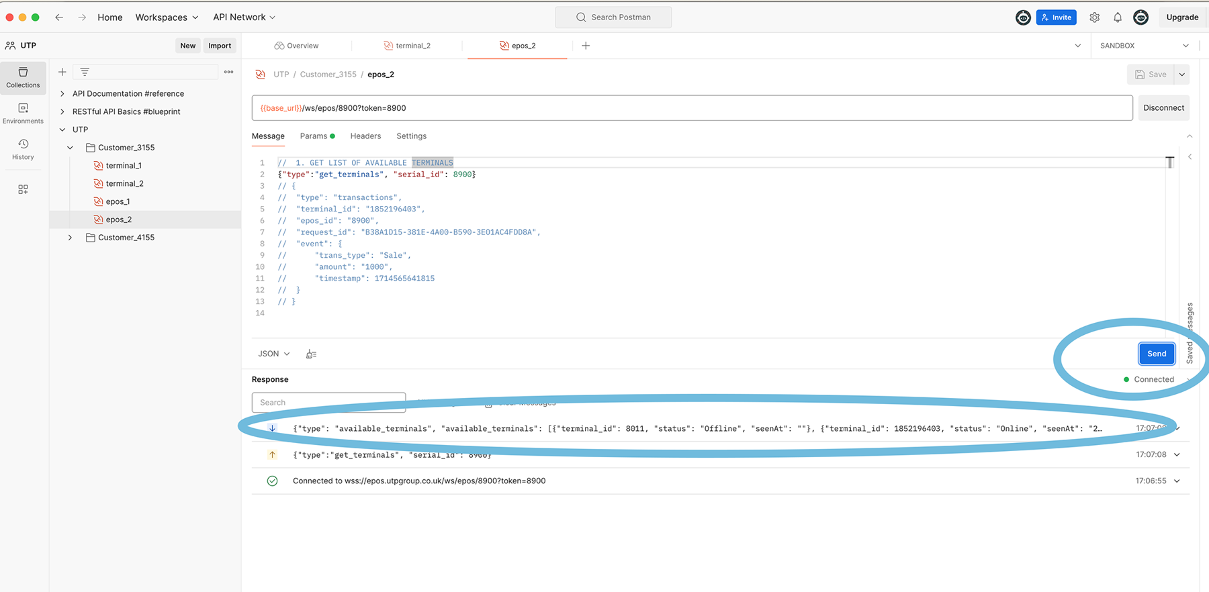Click the plus icon to add new tab
This screenshot has width=1209, height=592.
[x=586, y=46]
